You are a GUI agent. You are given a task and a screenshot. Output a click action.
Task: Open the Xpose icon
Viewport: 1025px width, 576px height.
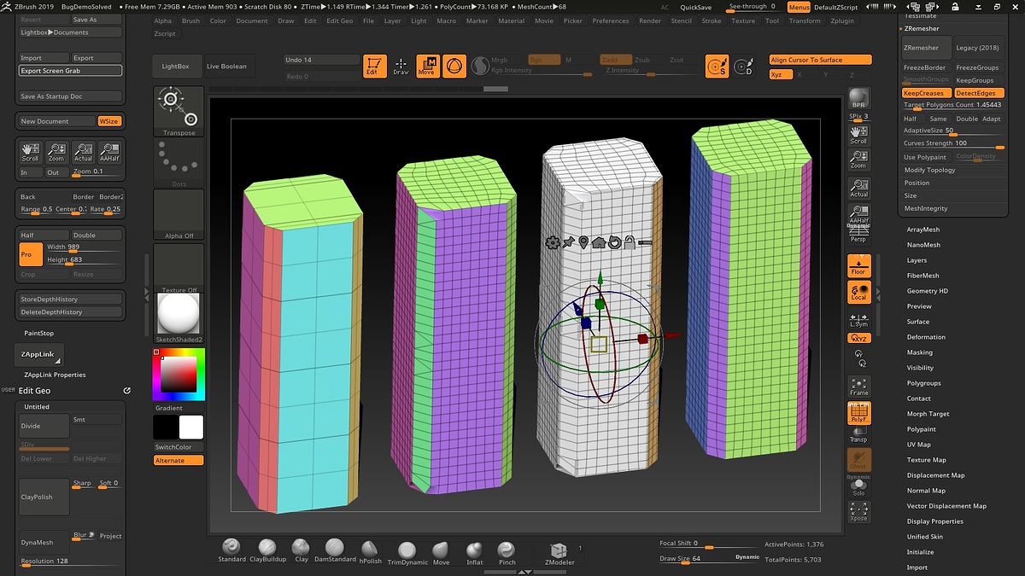point(859,512)
